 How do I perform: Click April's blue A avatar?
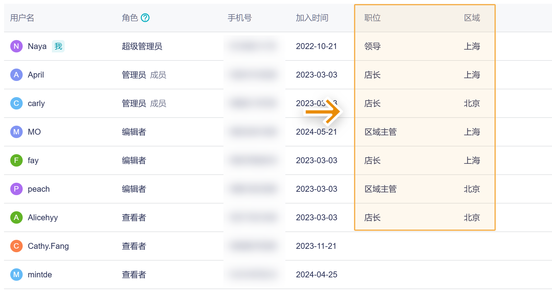pos(16,75)
